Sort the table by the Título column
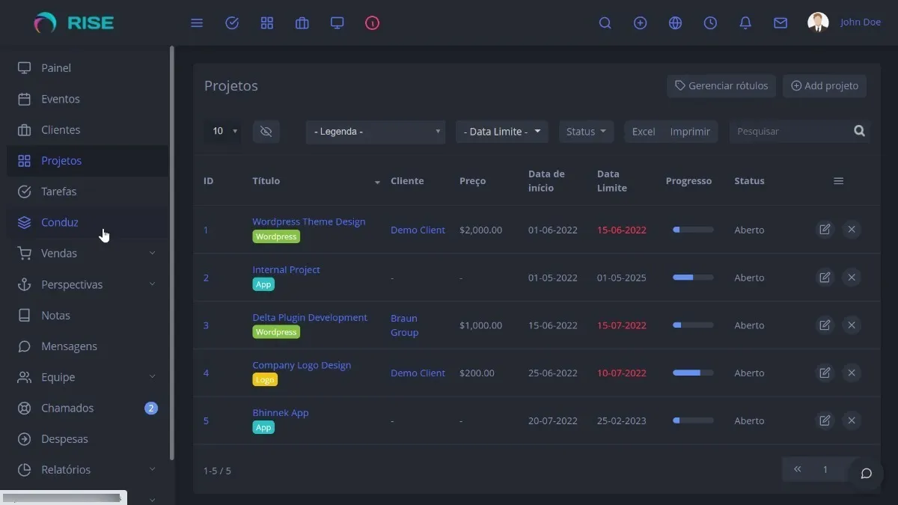The height and width of the screenshot is (505, 898). 316,181
